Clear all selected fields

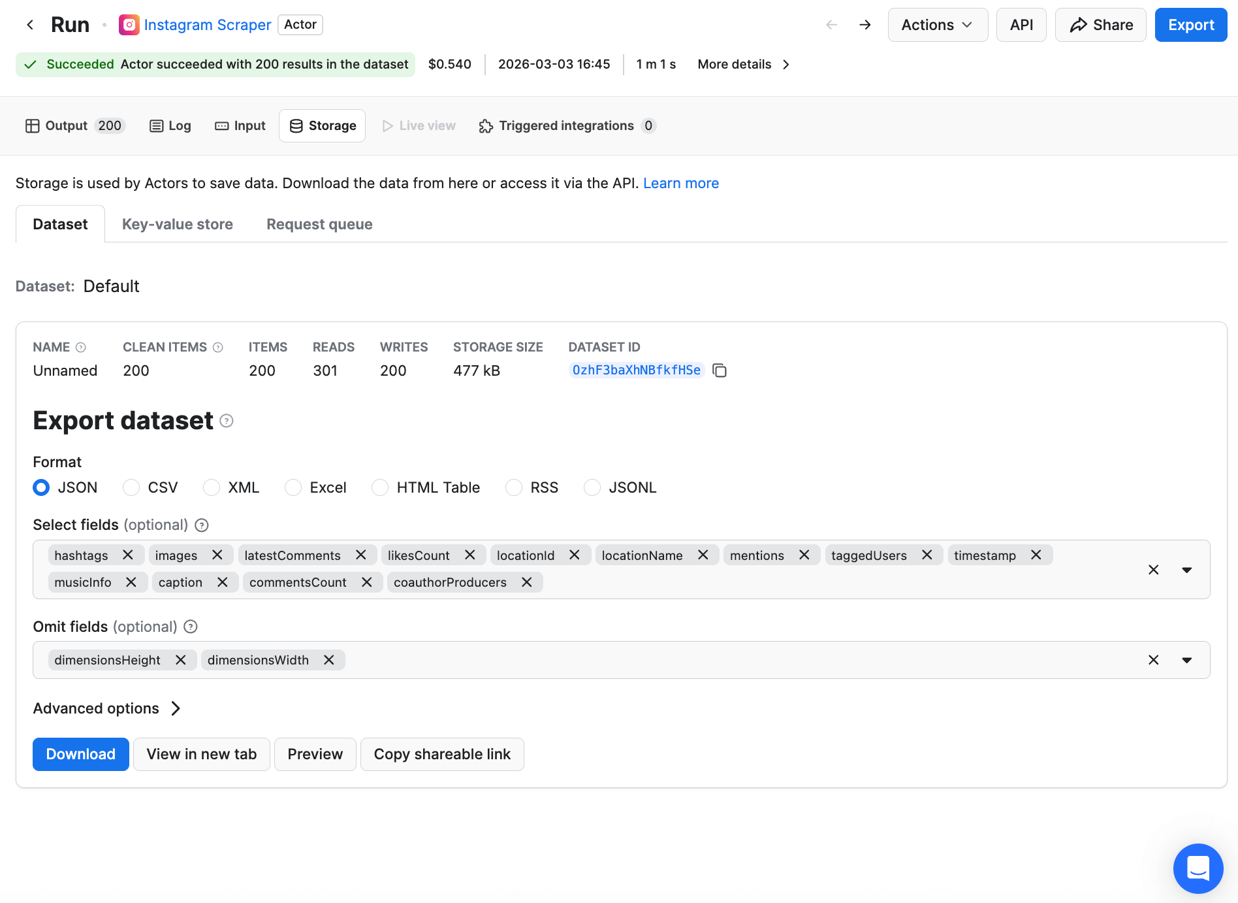pyautogui.click(x=1154, y=570)
